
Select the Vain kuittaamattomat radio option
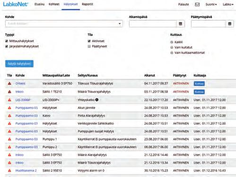[x=172, y=53]
